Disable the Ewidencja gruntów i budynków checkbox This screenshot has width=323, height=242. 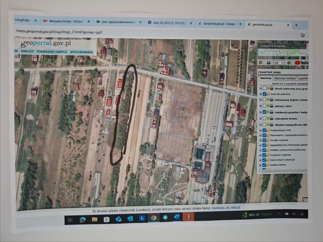264,112
